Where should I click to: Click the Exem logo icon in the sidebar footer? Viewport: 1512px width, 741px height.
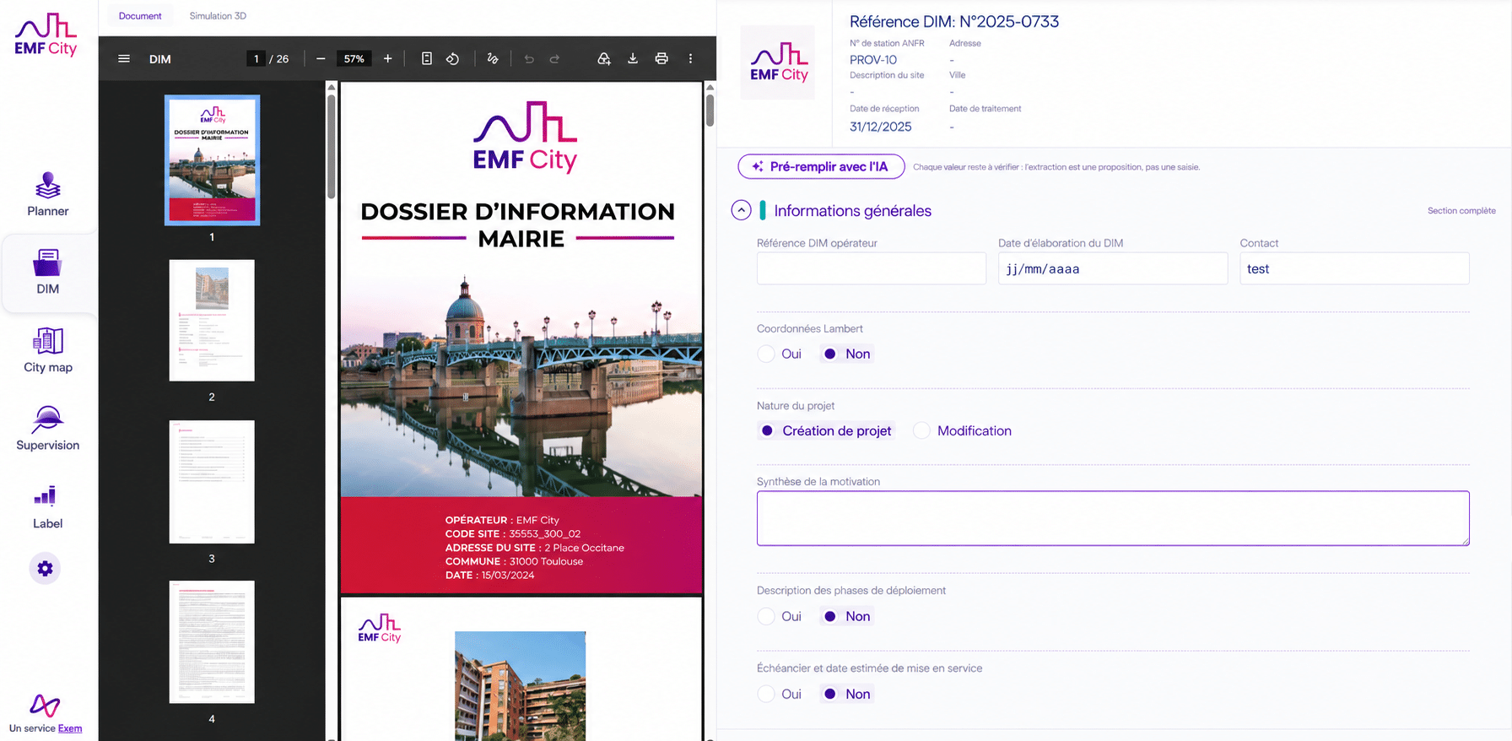point(45,706)
